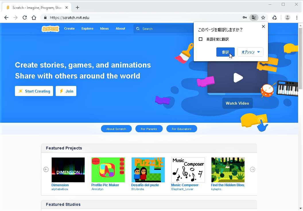Open the Desafío del puzle thumbnail
This screenshot has height=211, width=303.
pyautogui.click(x=148, y=170)
